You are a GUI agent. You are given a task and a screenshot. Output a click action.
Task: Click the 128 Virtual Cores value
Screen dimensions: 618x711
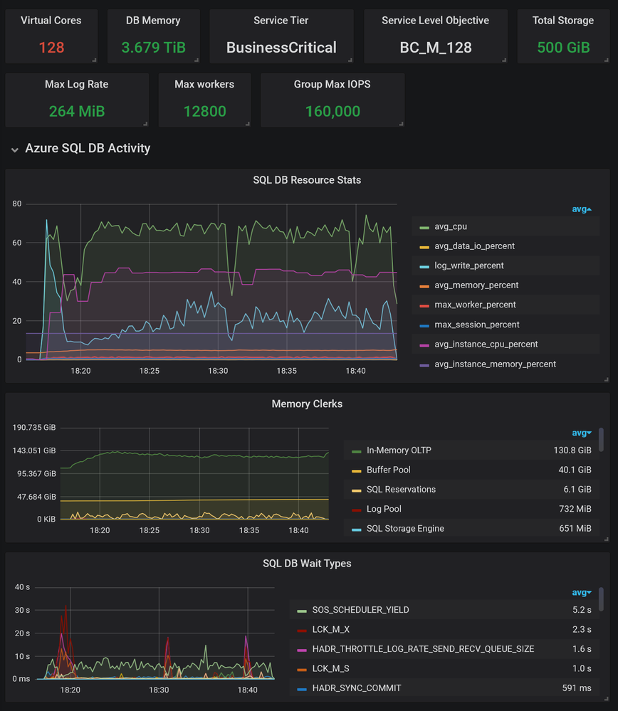[x=51, y=47]
